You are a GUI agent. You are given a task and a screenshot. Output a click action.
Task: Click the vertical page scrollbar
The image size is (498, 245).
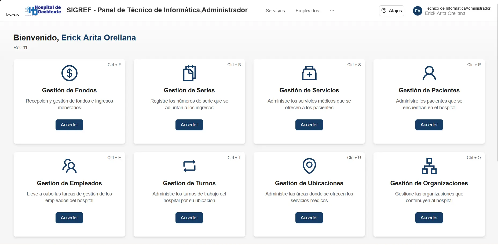(497, 80)
